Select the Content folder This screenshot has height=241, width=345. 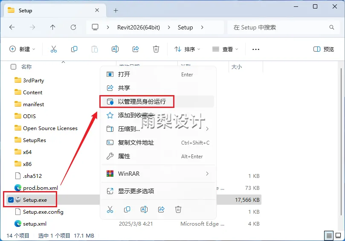point(32,93)
